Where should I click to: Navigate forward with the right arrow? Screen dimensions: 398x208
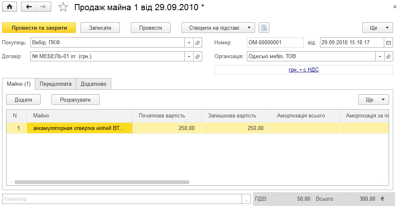point(43,7)
